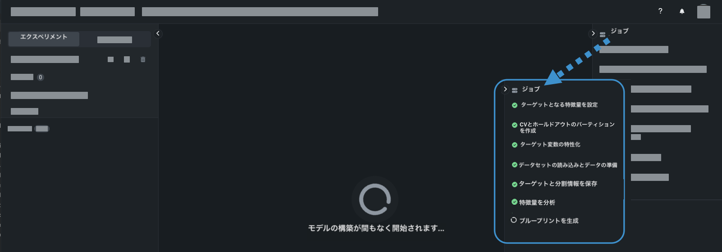Collapse the right ジョブ panel chevron
The height and width of the screenshot is (252, 722).
point(593,33)
